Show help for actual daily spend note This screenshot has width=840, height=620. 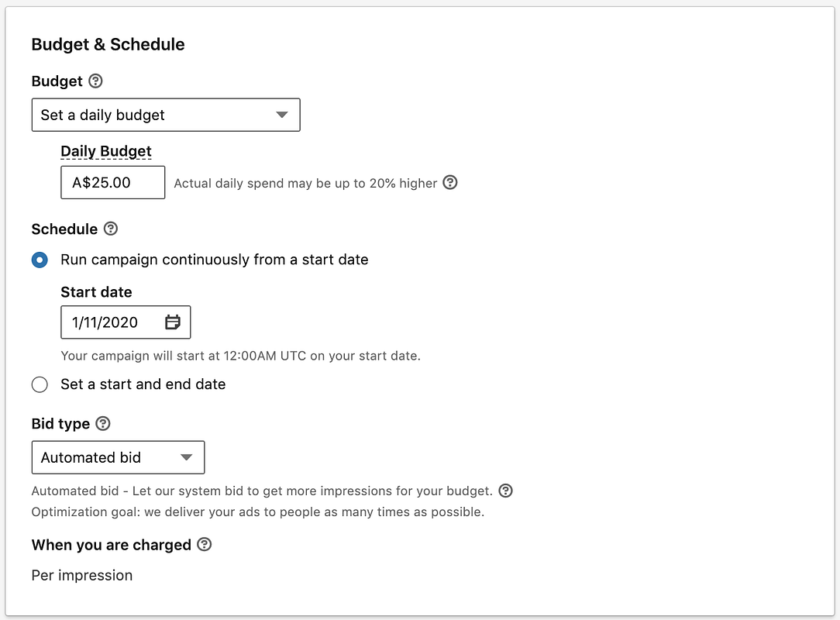[x=450, y=183]
